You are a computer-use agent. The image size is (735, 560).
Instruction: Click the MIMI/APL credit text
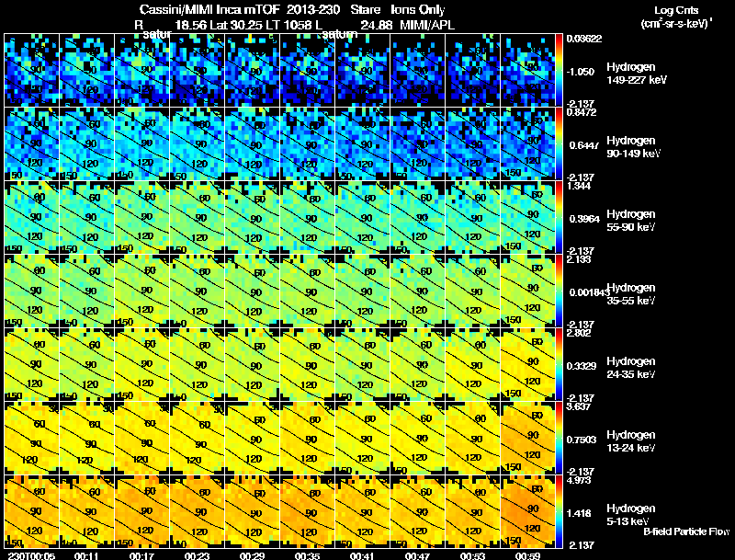click(427, 26)
